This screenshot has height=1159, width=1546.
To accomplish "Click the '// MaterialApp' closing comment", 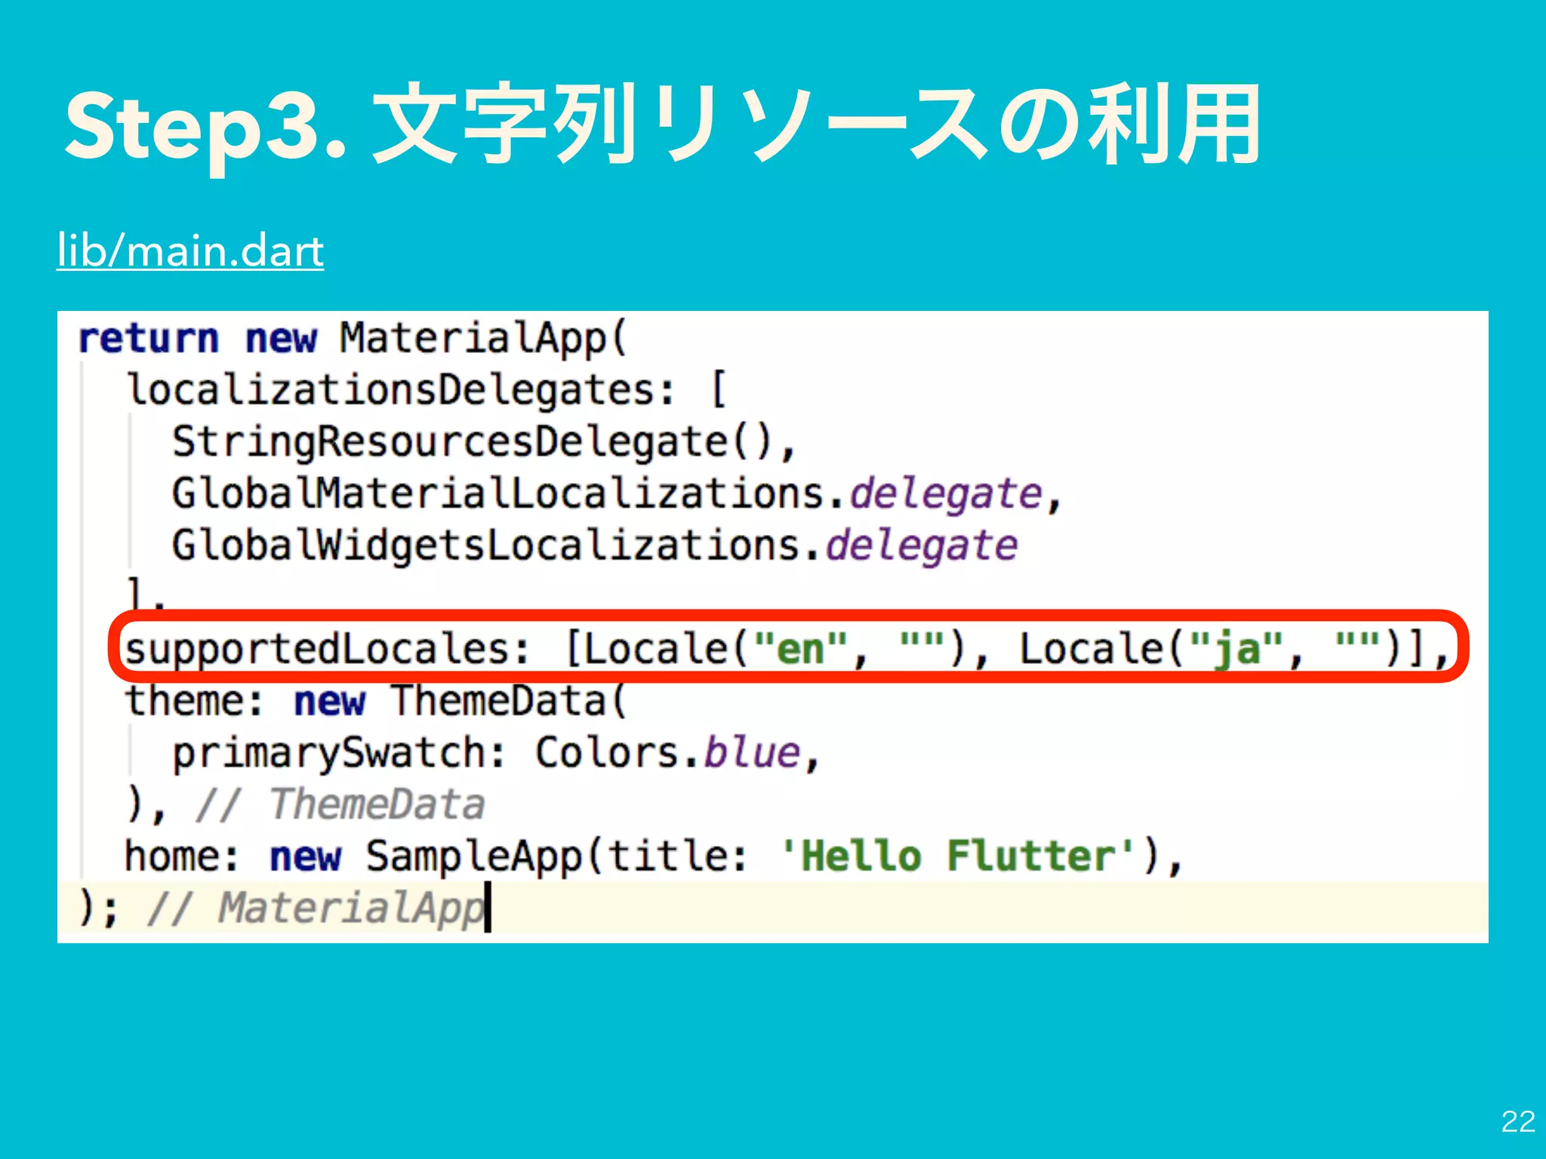I will click(x=316, y=908).
